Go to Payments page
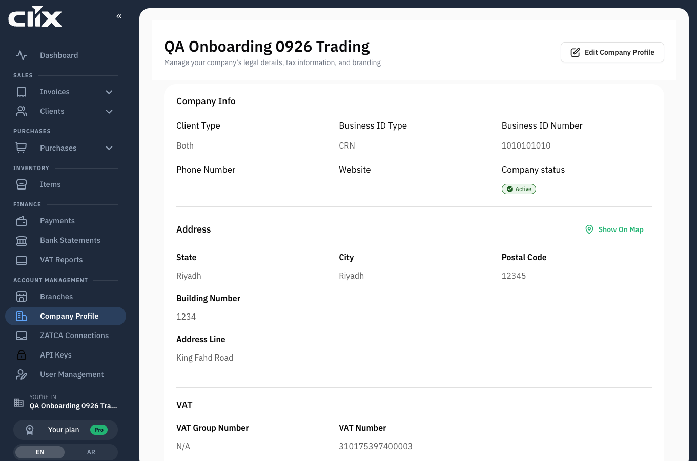This screenshot has height=461, width=697. pyautogui.click(x=66, y=221)
